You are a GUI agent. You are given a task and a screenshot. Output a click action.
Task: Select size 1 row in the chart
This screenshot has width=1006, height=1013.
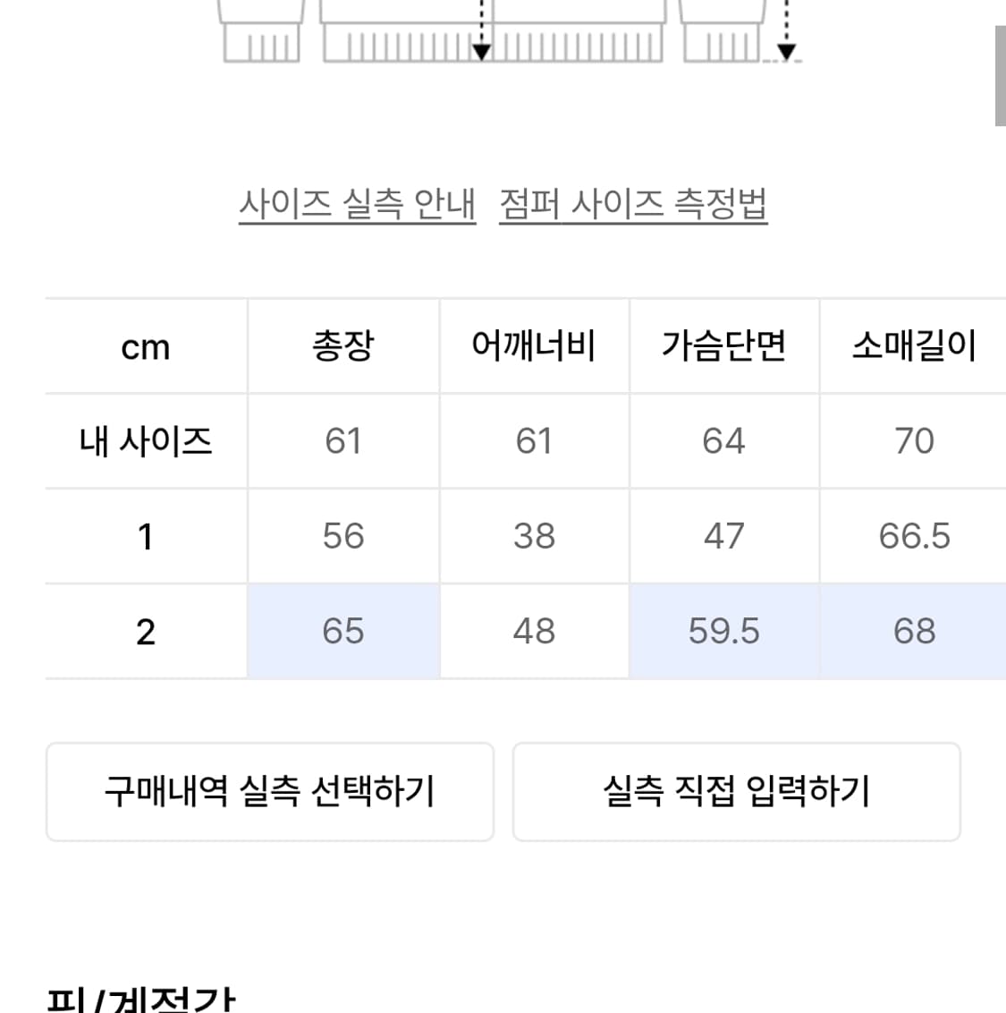tap(144, 536)
